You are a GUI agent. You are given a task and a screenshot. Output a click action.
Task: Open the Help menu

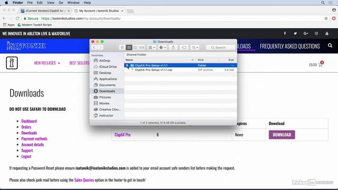click(x=87, y=3)
